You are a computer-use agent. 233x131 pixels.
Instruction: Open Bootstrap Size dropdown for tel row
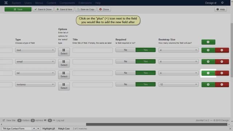coord(178,73)
